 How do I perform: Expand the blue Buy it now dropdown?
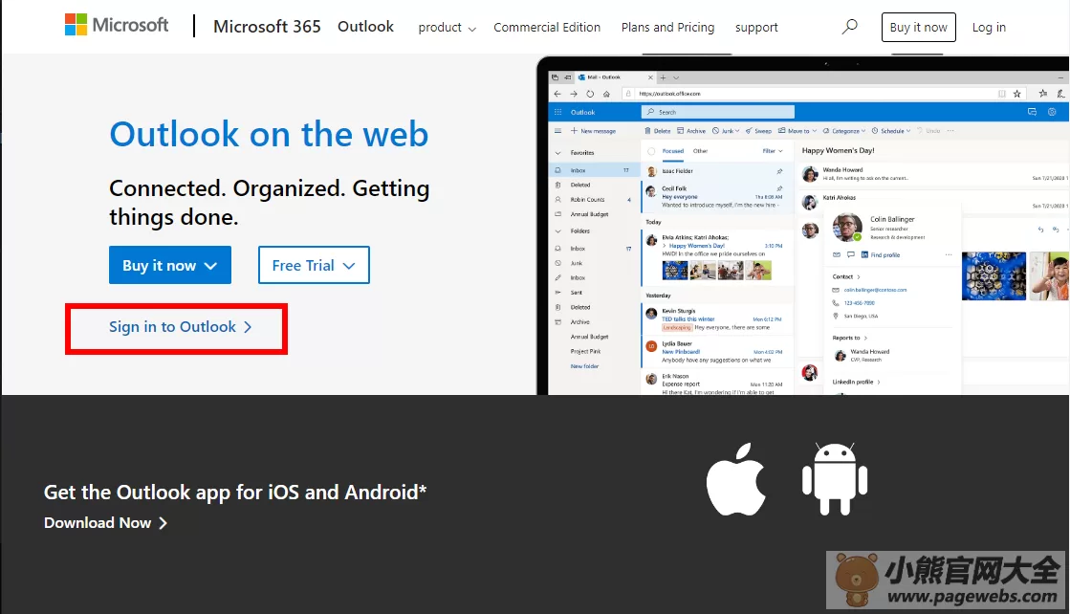[x=170, y=265]
